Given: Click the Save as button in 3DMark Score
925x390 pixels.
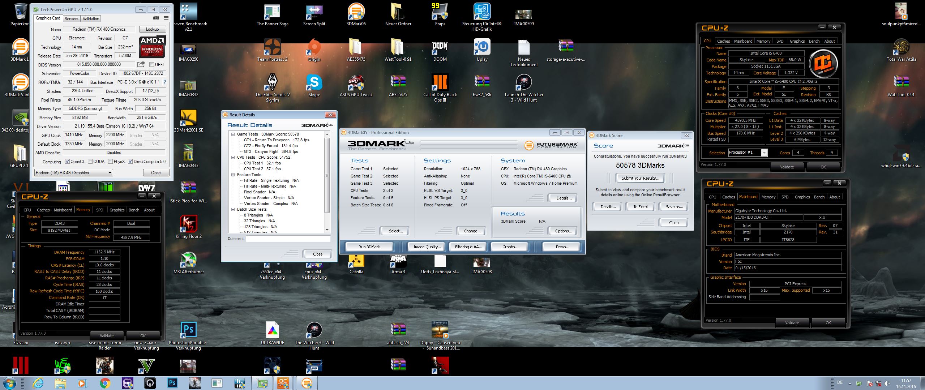Looking at the screenshot, I should click(674, 207).
